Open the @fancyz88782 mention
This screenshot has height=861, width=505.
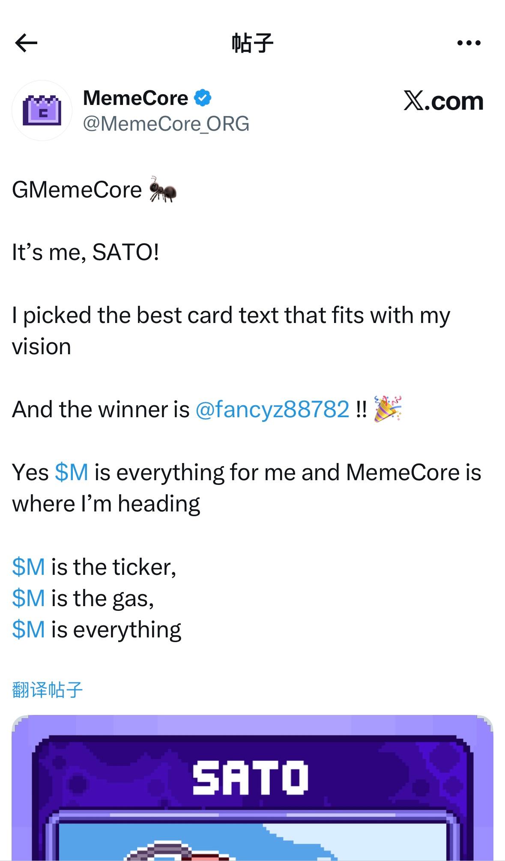[272, 409]
